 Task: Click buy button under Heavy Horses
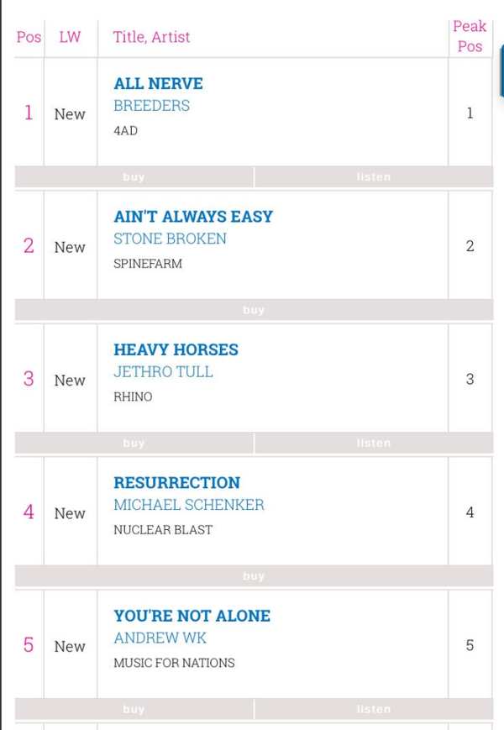[x=134, y=444]
